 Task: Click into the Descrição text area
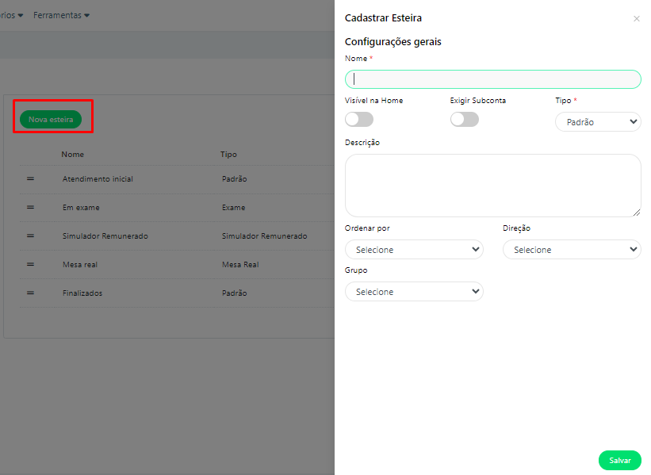coord(492,185)
